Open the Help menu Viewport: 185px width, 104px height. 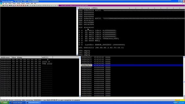click(x=32, y=3)
